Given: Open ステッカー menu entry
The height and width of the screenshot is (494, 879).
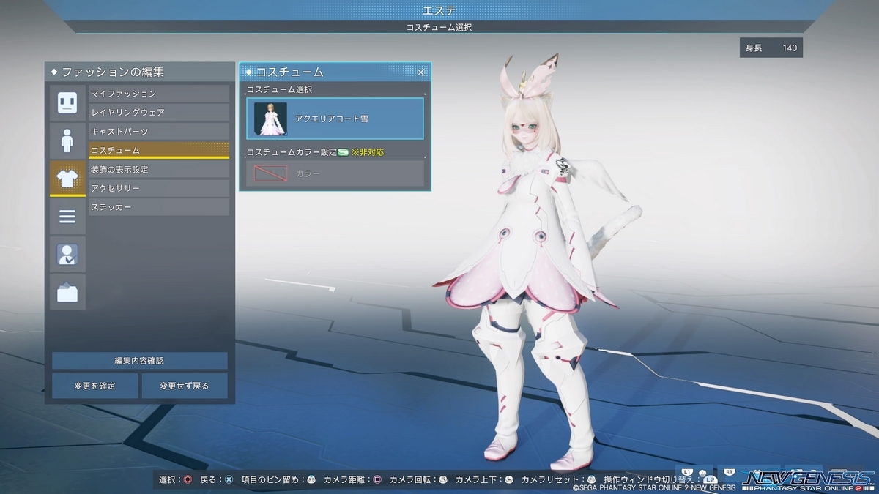Looking at the screenshot, I should (x=159, y=208).
